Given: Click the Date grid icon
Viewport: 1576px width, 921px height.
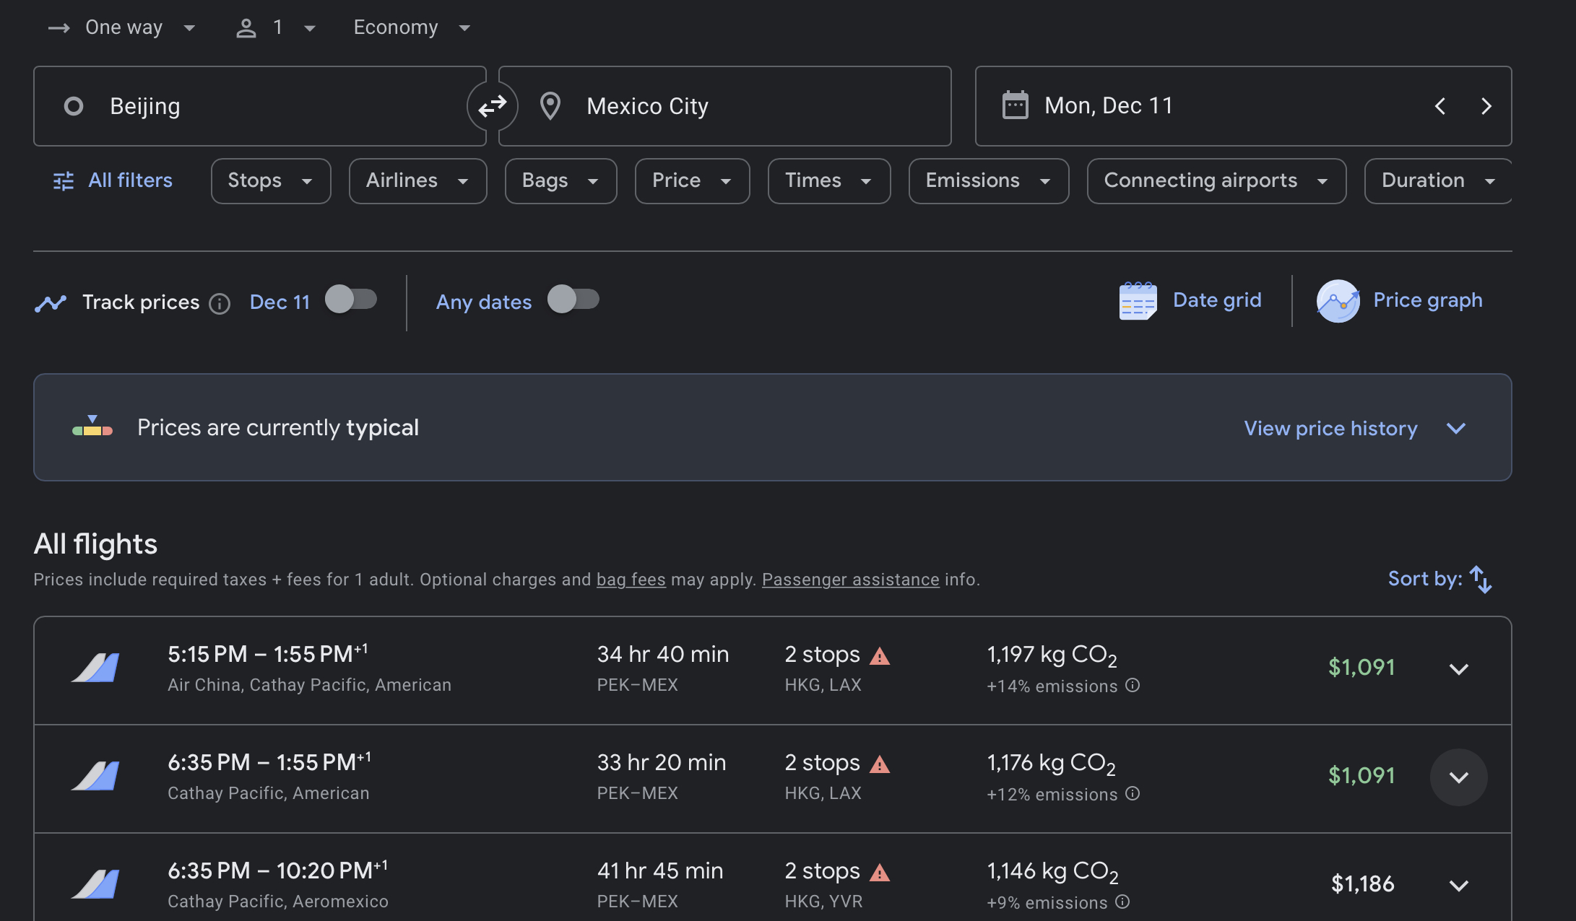Looking at the screenshot, I should 1138,300.
